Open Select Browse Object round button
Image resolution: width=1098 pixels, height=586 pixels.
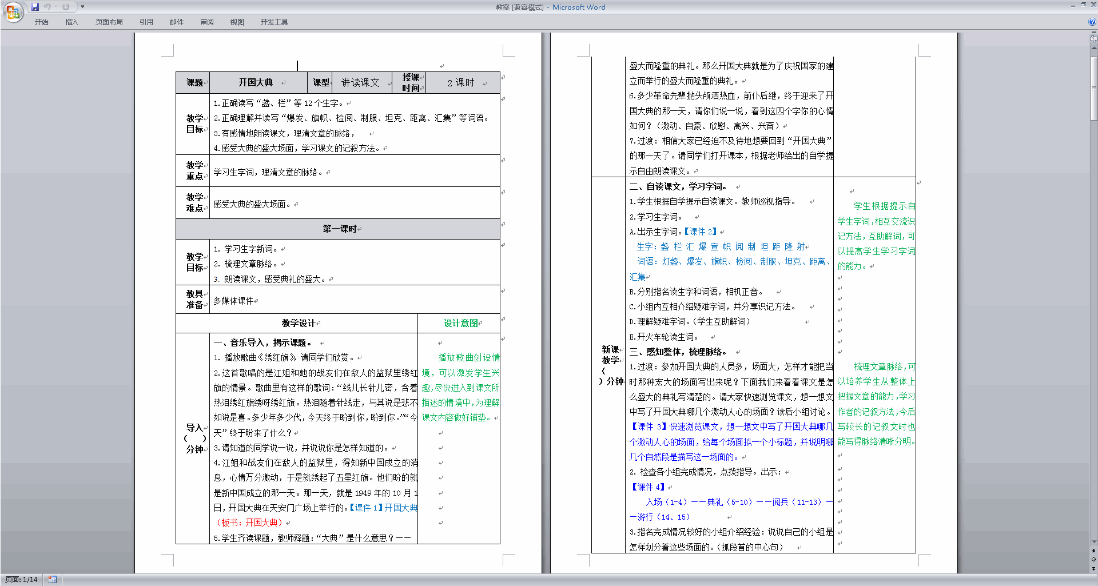tap(1094, 559)
